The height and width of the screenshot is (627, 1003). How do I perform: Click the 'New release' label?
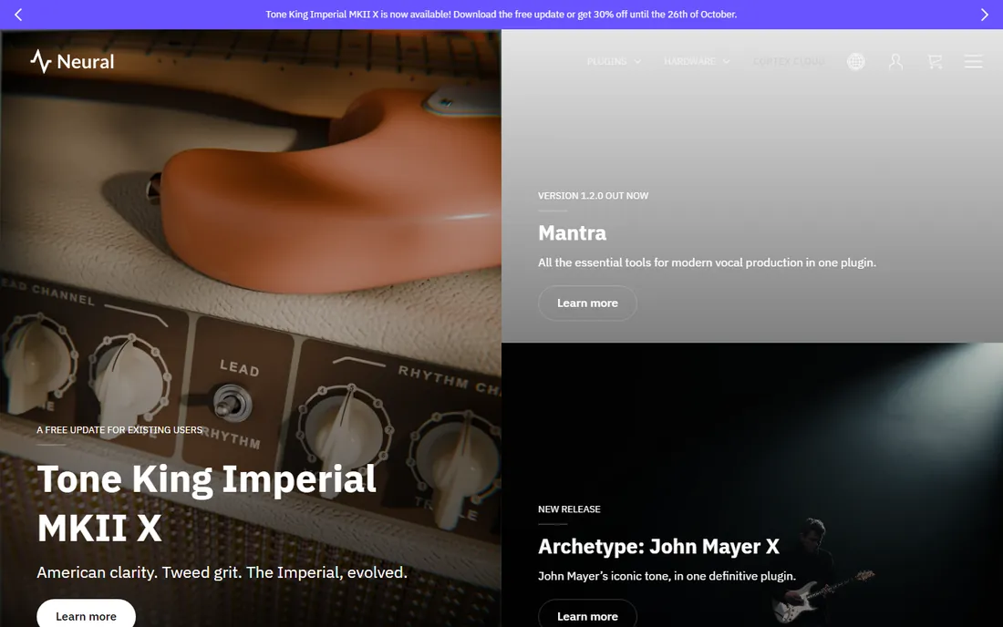569,509
